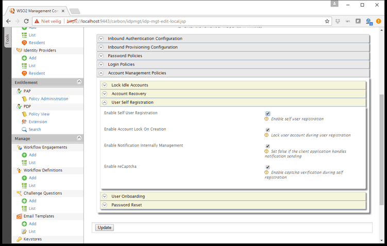This screenshot has height=246, width=387.
Task: Collapse the Entitlement menu section
Action: (x=79, y=82)
